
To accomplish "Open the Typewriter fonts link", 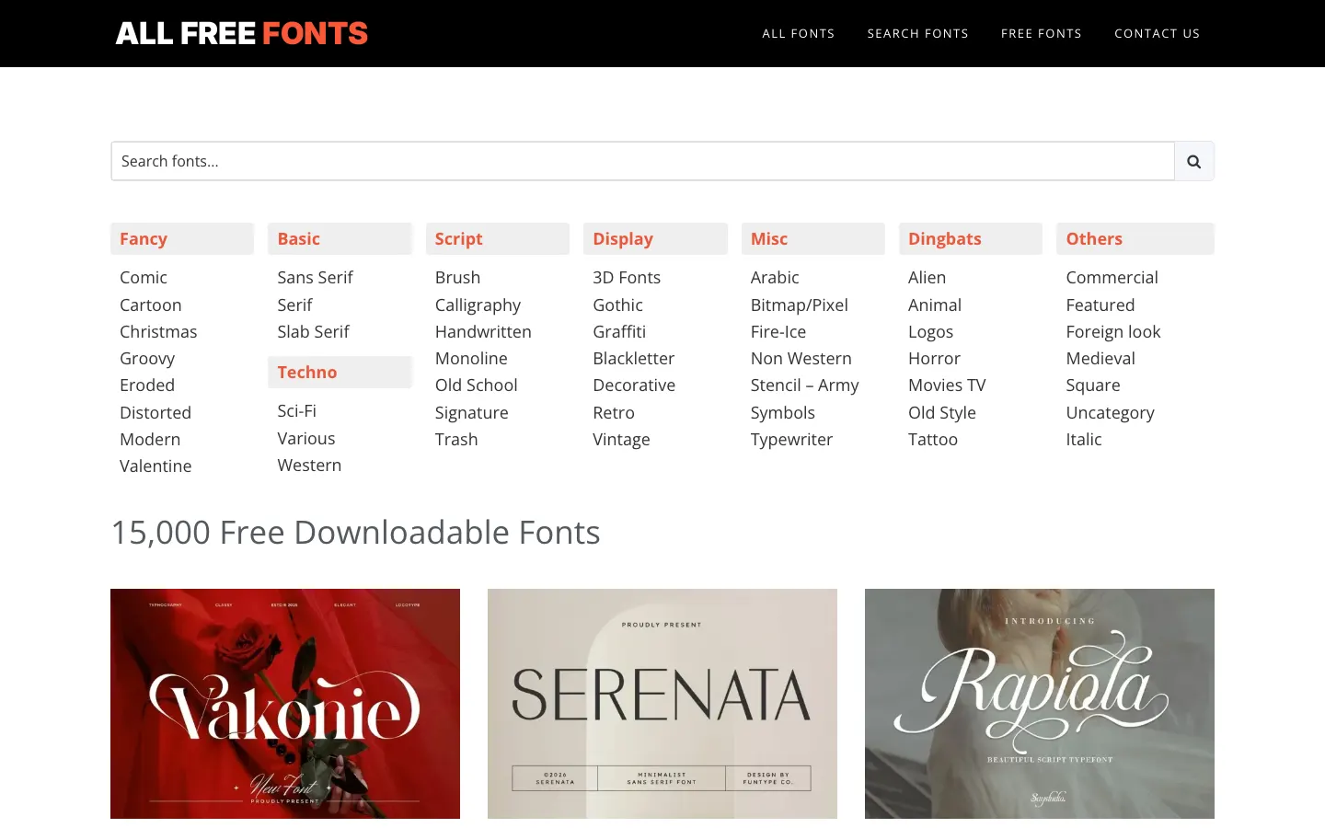I will 791,439.
